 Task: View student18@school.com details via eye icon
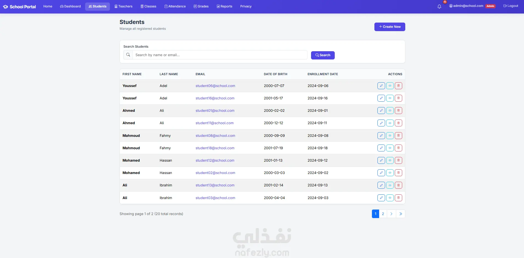click(390, 148)
